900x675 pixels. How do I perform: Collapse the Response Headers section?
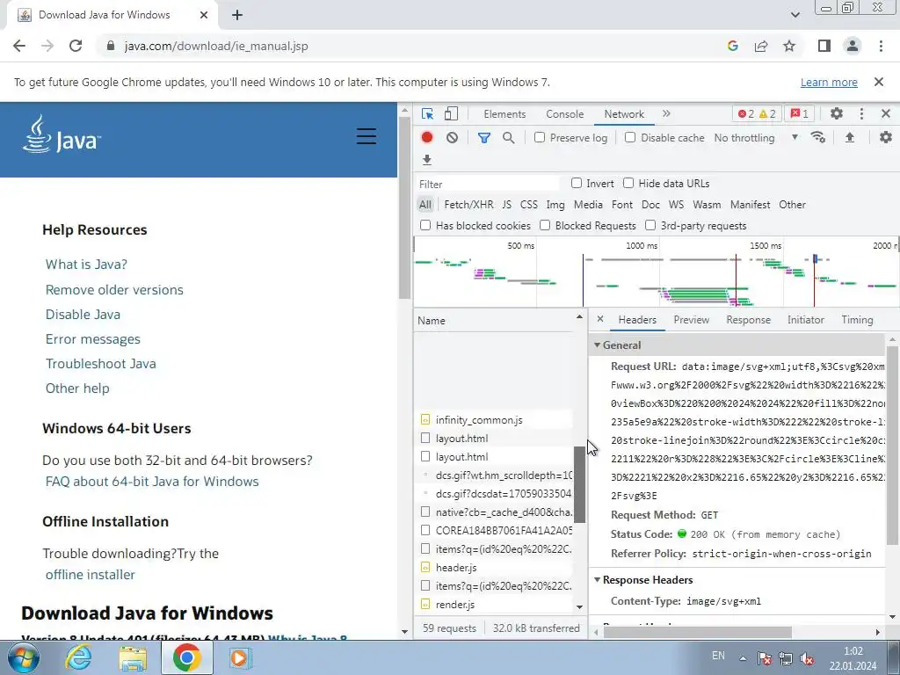click(597, 580)
